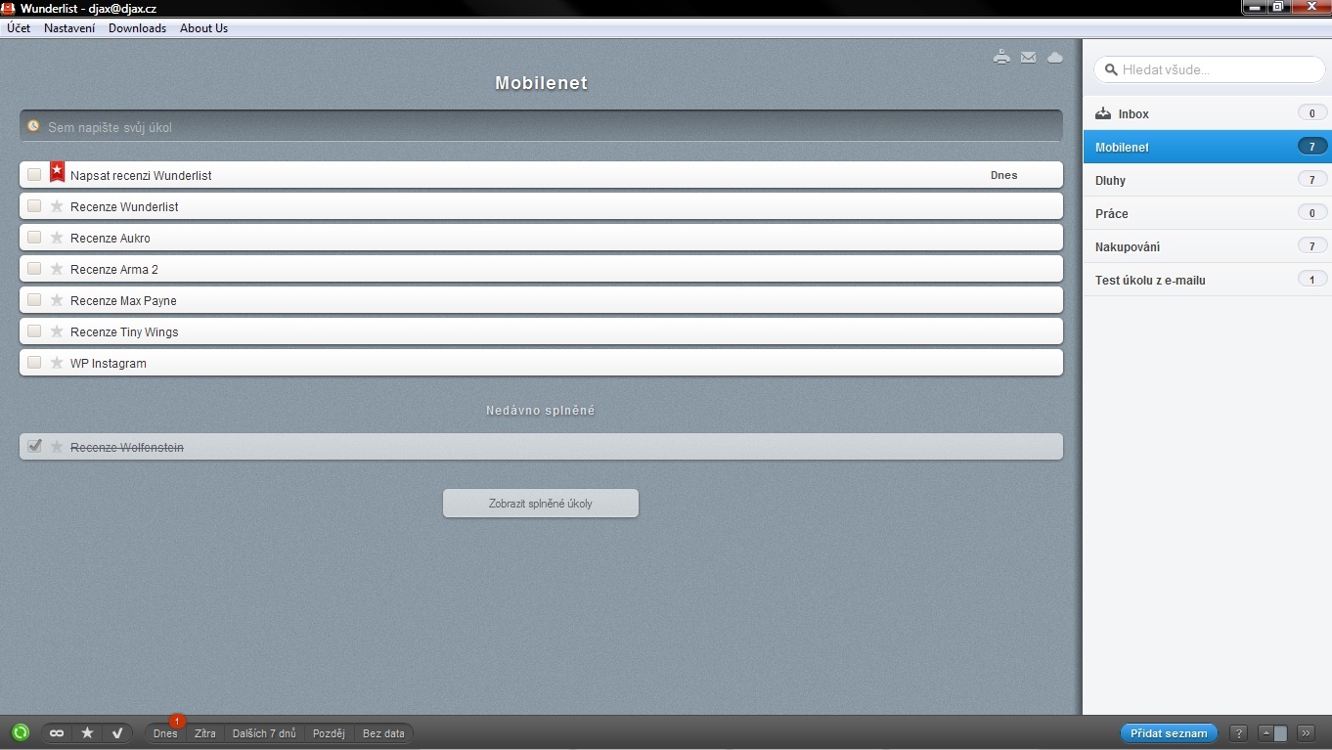Click the cloud sync icon top right

(1055, 57)
